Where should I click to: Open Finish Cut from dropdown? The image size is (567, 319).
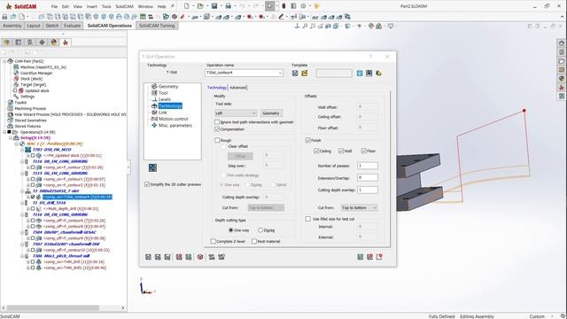coord(359,207)
